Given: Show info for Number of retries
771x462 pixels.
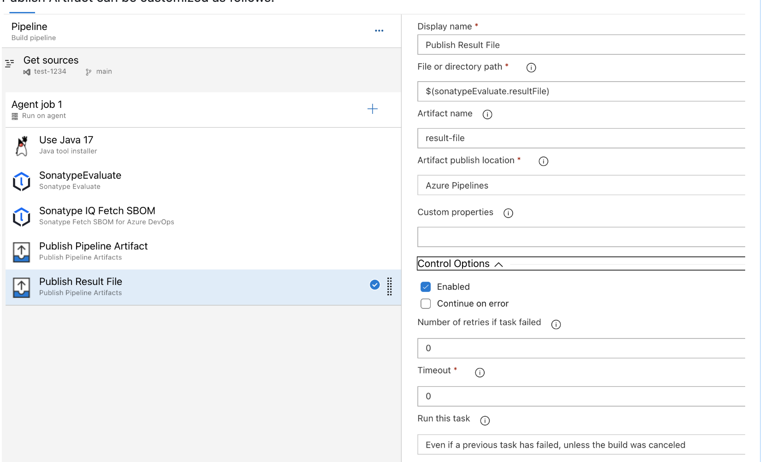Looking at the screenshot, I should pyautogui.click(x=556, y=325).
